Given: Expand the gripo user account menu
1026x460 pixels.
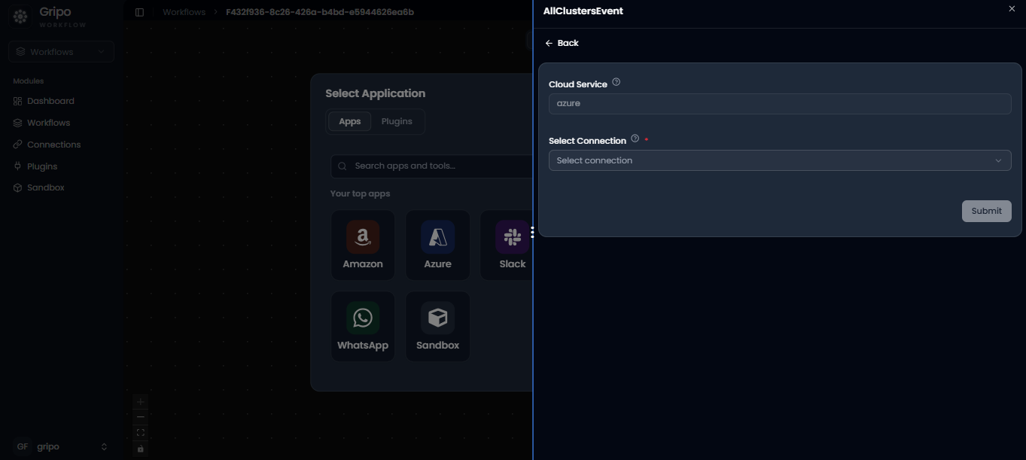Looking at the screenshot, I should coord(61,446).
